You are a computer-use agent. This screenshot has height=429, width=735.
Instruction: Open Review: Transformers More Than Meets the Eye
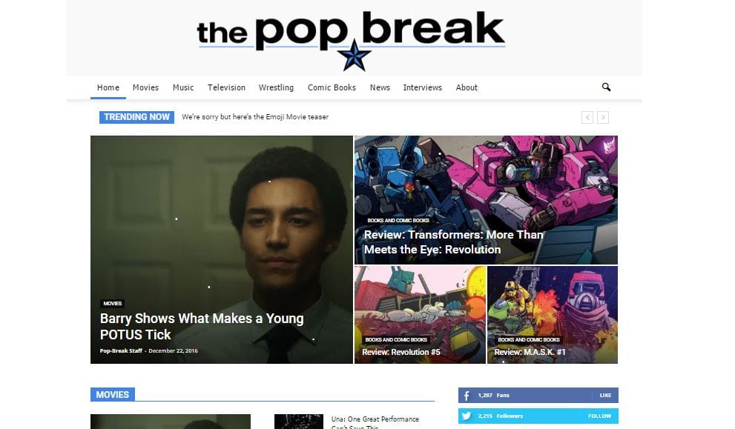(453, 242)
